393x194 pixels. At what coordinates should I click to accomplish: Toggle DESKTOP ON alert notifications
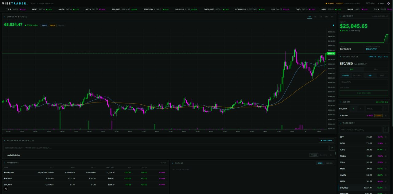point(382,102)
